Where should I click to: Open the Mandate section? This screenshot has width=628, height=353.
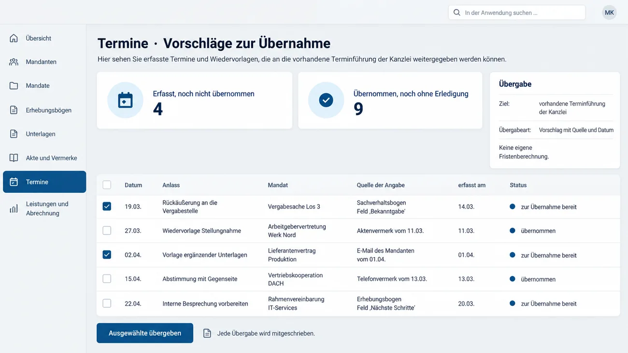(44, 85)
